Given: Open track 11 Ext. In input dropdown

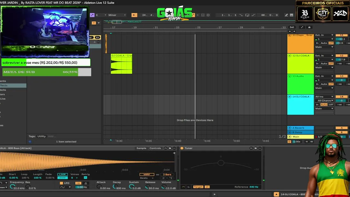Looking at the screenshot, I should pyautogui.click(x=324, y=35).
